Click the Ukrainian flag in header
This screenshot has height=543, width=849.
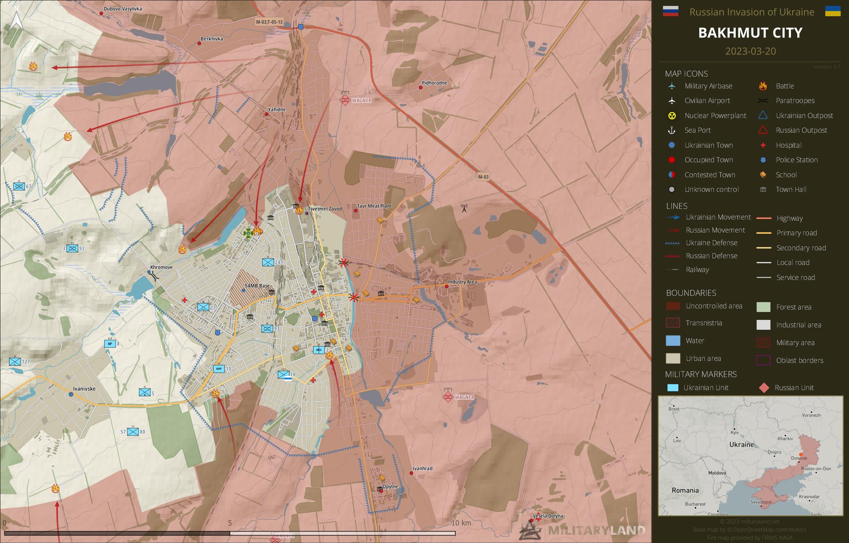832,11
